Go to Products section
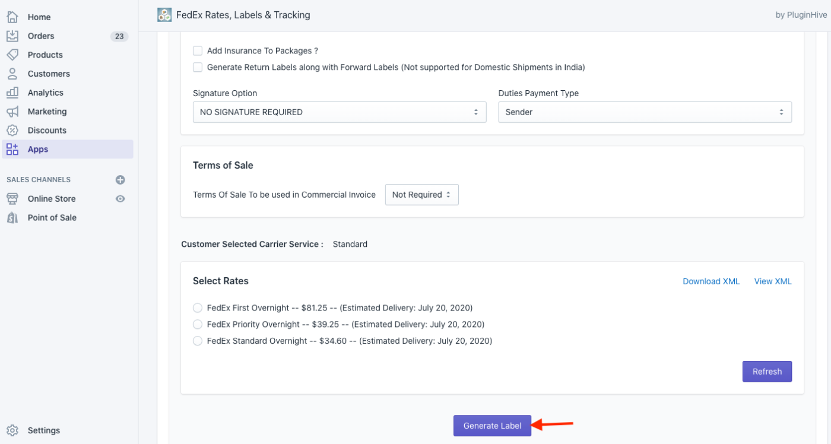The image size is (831, 444). (x=45, y=55)
